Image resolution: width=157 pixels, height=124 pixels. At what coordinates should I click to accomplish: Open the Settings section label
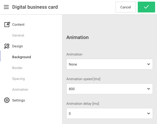tap(18, 100)
